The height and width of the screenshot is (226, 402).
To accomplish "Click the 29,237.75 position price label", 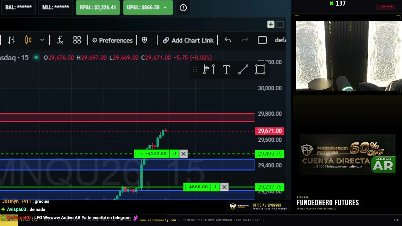I will point(269,187).
